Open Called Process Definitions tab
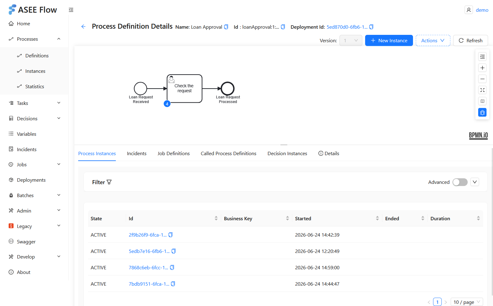The width and height of the screenshot is (493, 306). (229, 153)
